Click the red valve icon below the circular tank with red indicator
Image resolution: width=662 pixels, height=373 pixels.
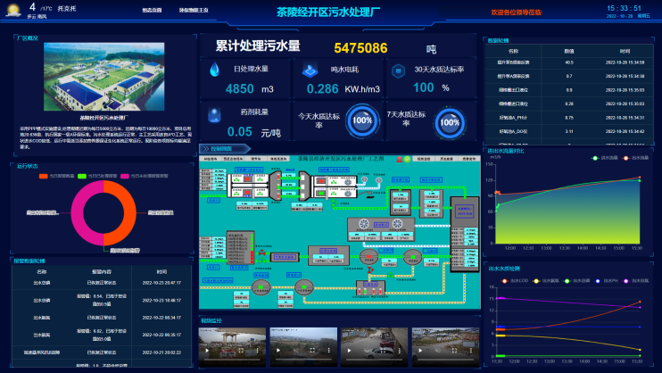[370, 269]
